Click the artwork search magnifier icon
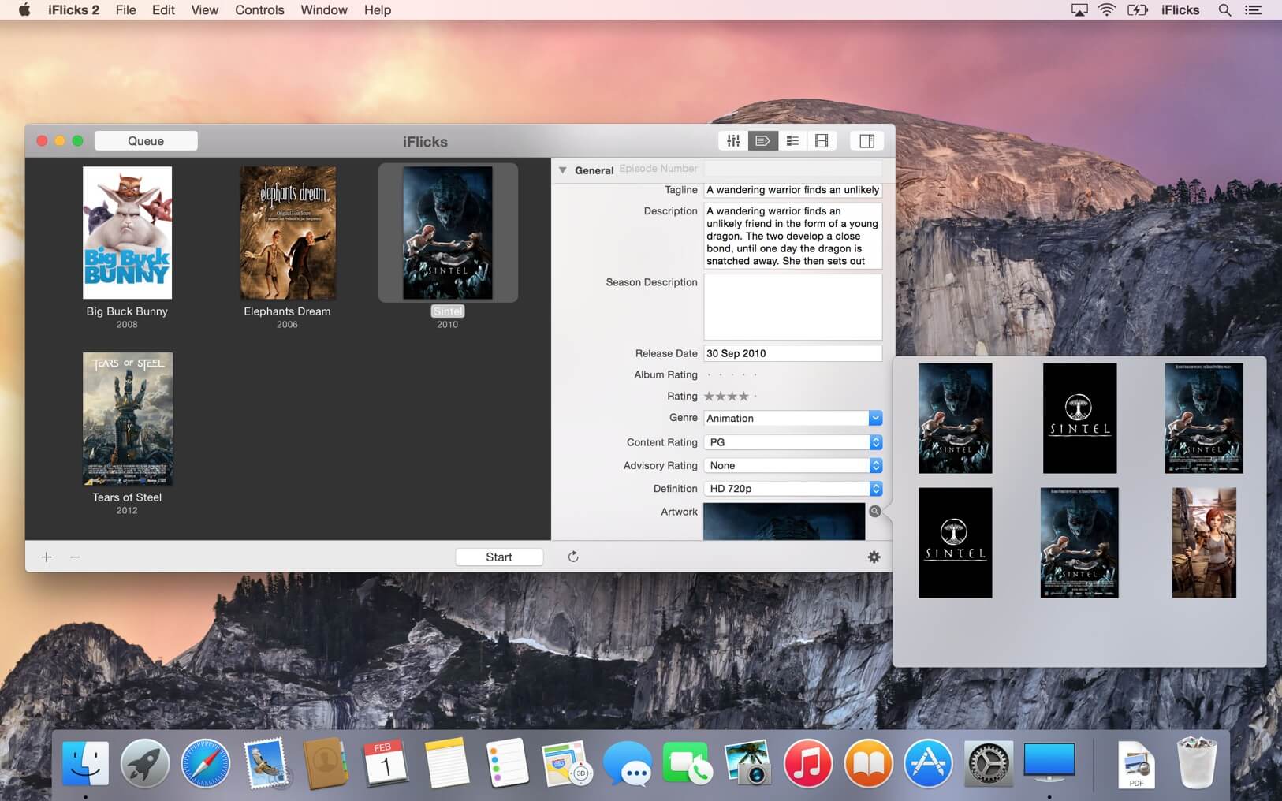This screenshot has width=1282, height=801. click(x=874, y=512)
